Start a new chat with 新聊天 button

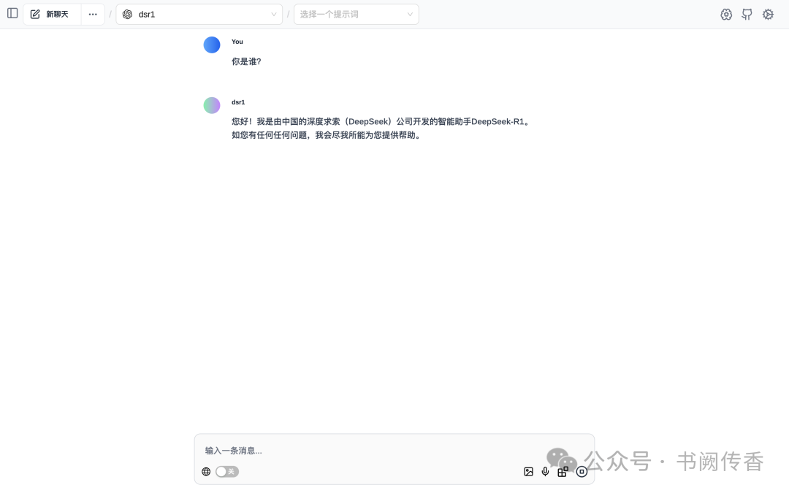tap(52, 14)
